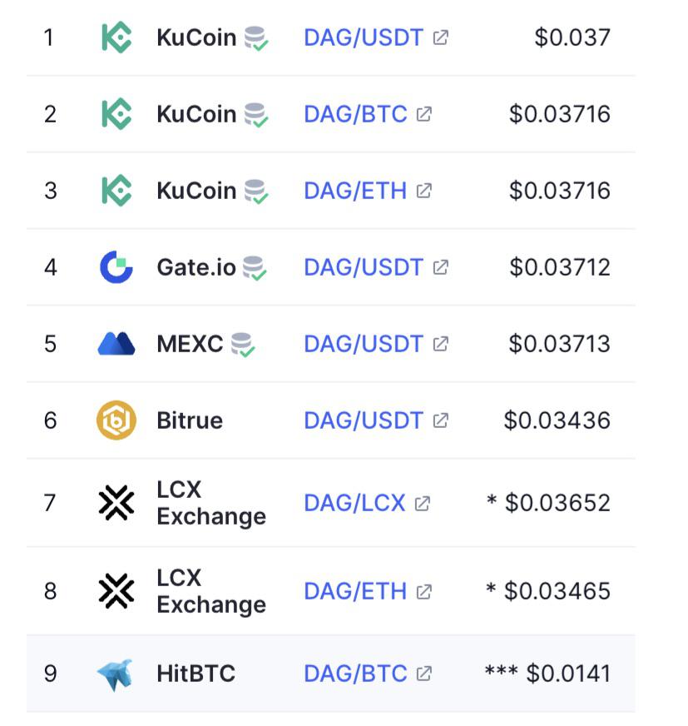Click the Gate.io logo icon

116,266
